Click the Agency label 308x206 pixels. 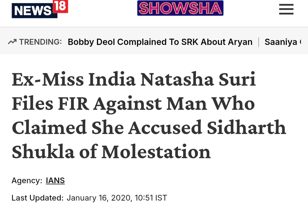point(27,180)
